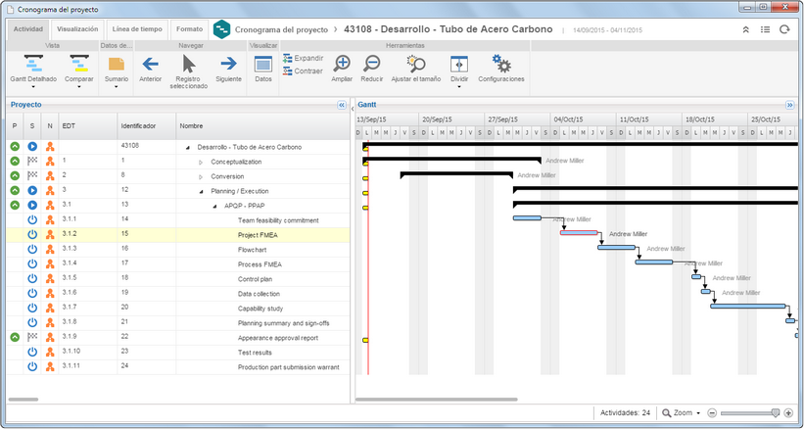
Task: Click the orange person icon of Flowchart row
Action: click(50, 250)
